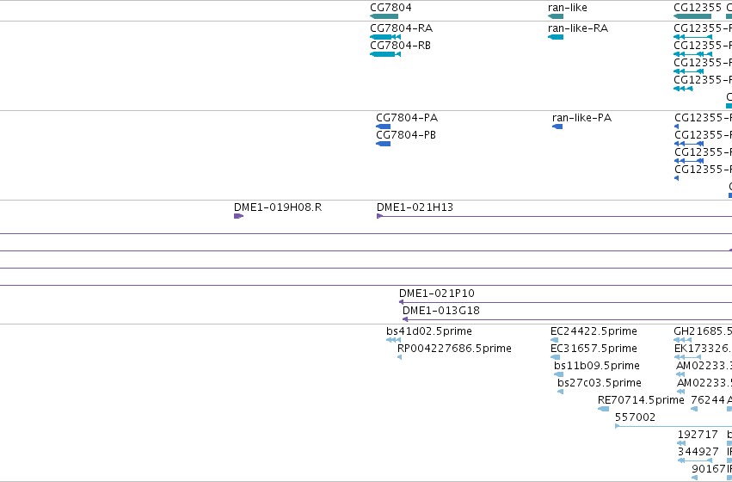Image resolution: width=732 pixels, height=482 pixels.
Task: Click the GH21685 EST label
Action: (x=703, y=331)
